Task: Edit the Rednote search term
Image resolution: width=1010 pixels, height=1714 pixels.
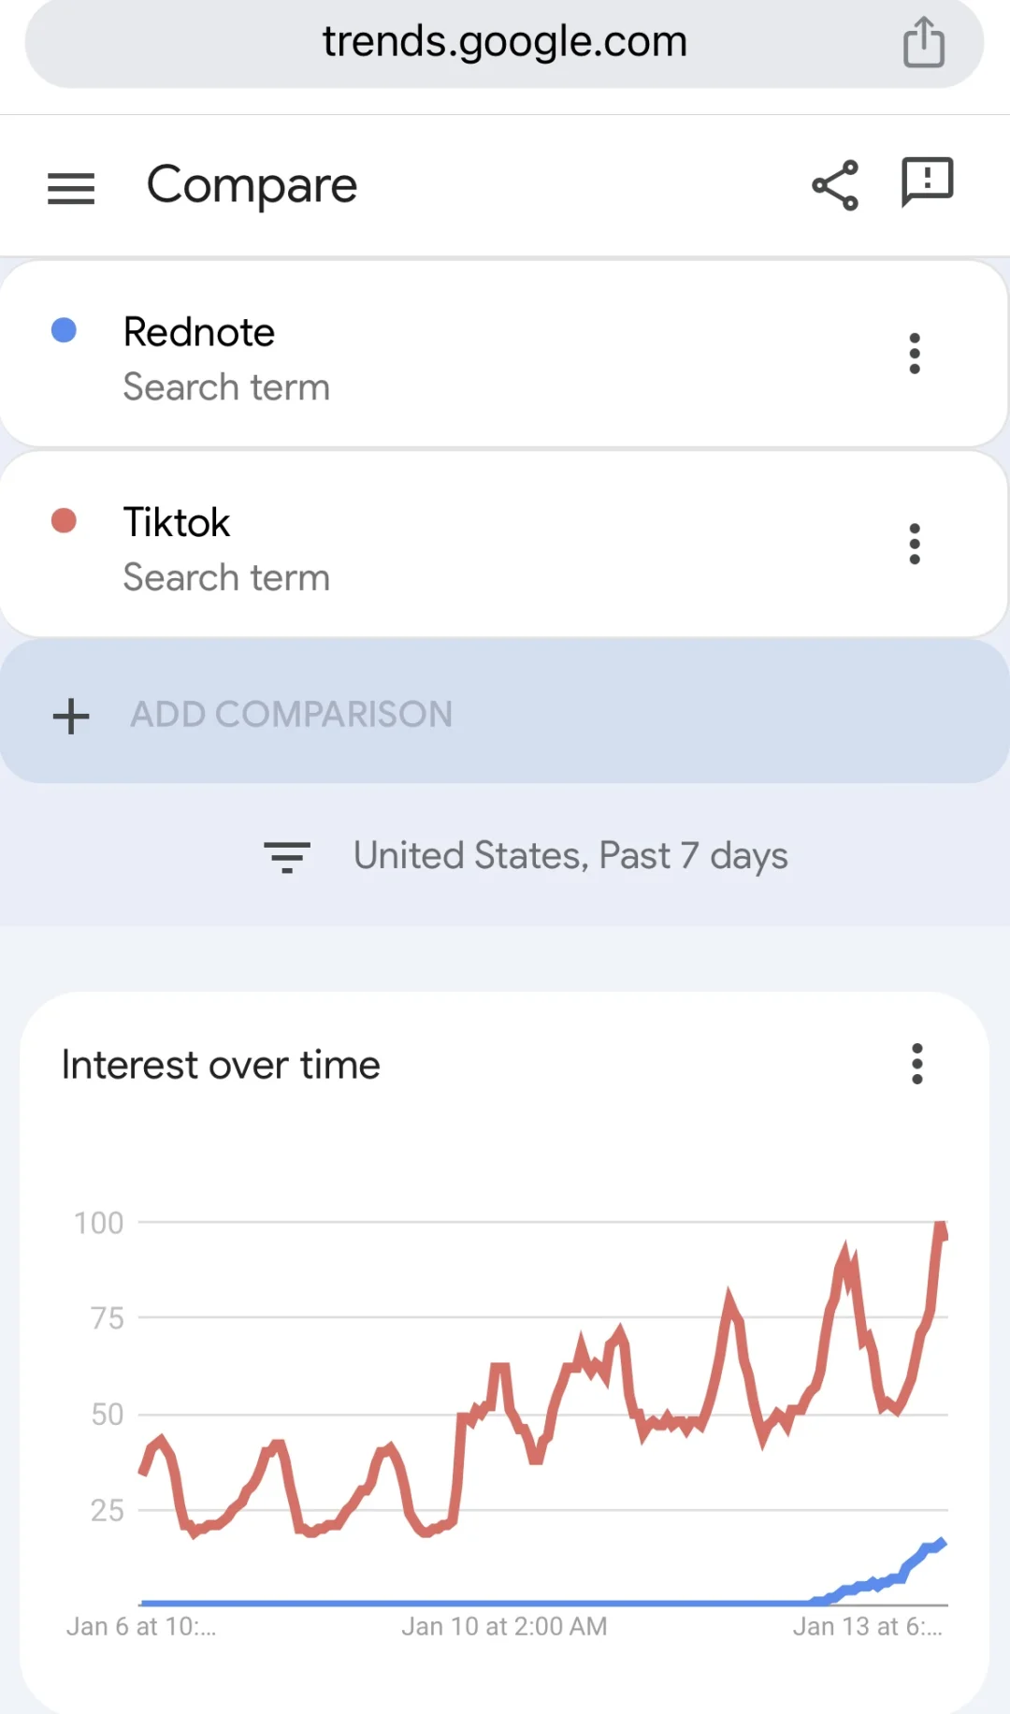Action: 199,333
